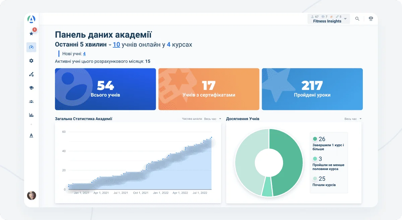Screen dimensions: 402x220
Task: Open the courses graduation cap sidebar icon
Action: [x=31, y=88]
